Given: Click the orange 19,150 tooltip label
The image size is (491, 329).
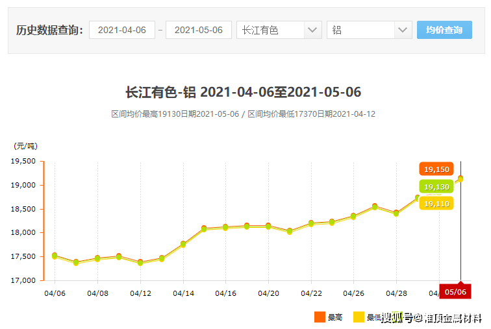Looking at the screenshot, I should (436, 169).
